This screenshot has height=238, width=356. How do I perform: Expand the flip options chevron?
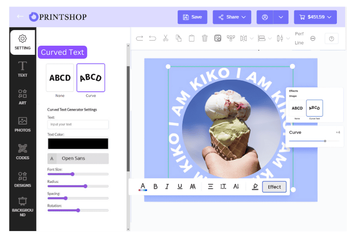point(252,38)
